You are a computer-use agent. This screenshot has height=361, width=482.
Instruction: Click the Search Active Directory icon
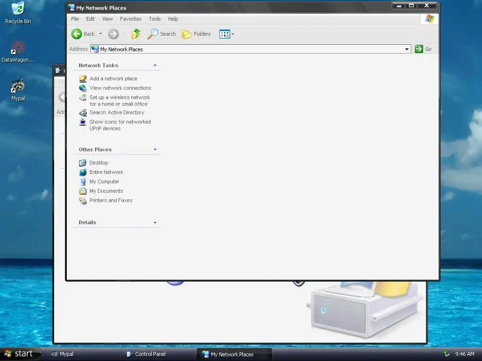pos(83,113)
